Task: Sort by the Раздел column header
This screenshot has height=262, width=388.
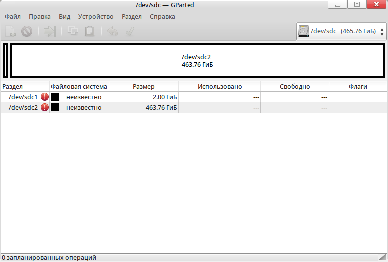Action: point(25,86)
